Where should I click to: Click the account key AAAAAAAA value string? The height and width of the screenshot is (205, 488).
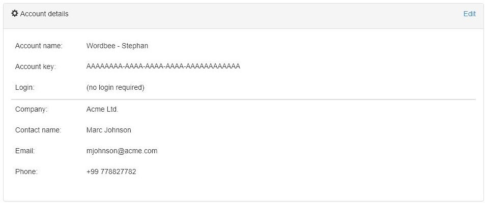[163, 66]
